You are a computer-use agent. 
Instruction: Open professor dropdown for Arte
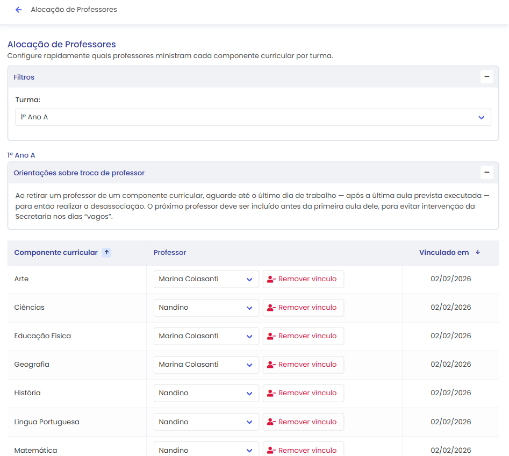click(206, 279)
